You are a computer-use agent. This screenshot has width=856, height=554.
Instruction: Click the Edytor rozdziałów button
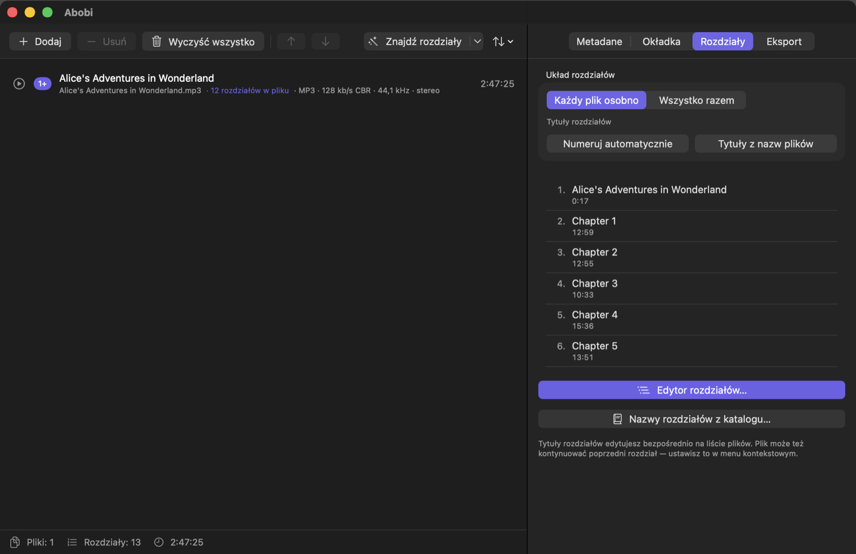(692, 390)
